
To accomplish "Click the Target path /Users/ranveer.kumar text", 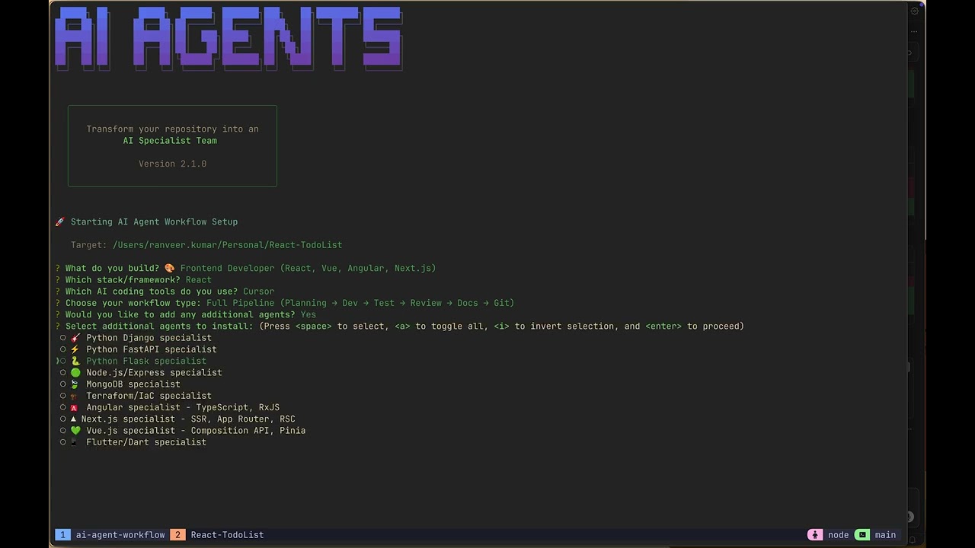I will point(227,245).
